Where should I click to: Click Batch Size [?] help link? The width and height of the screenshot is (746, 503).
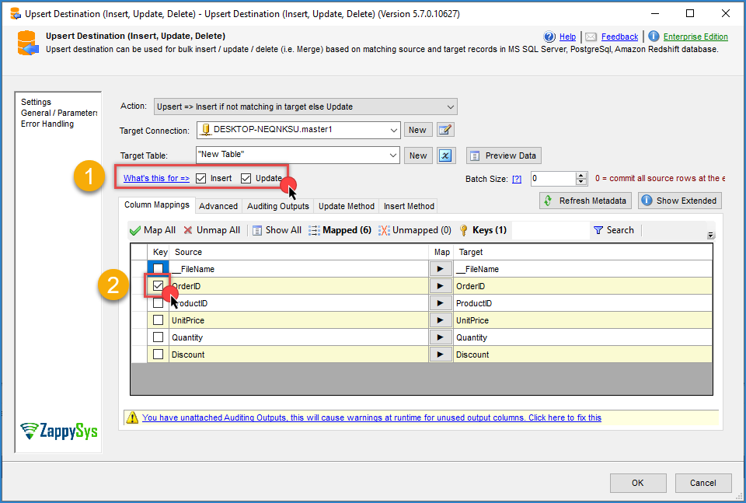517,179
